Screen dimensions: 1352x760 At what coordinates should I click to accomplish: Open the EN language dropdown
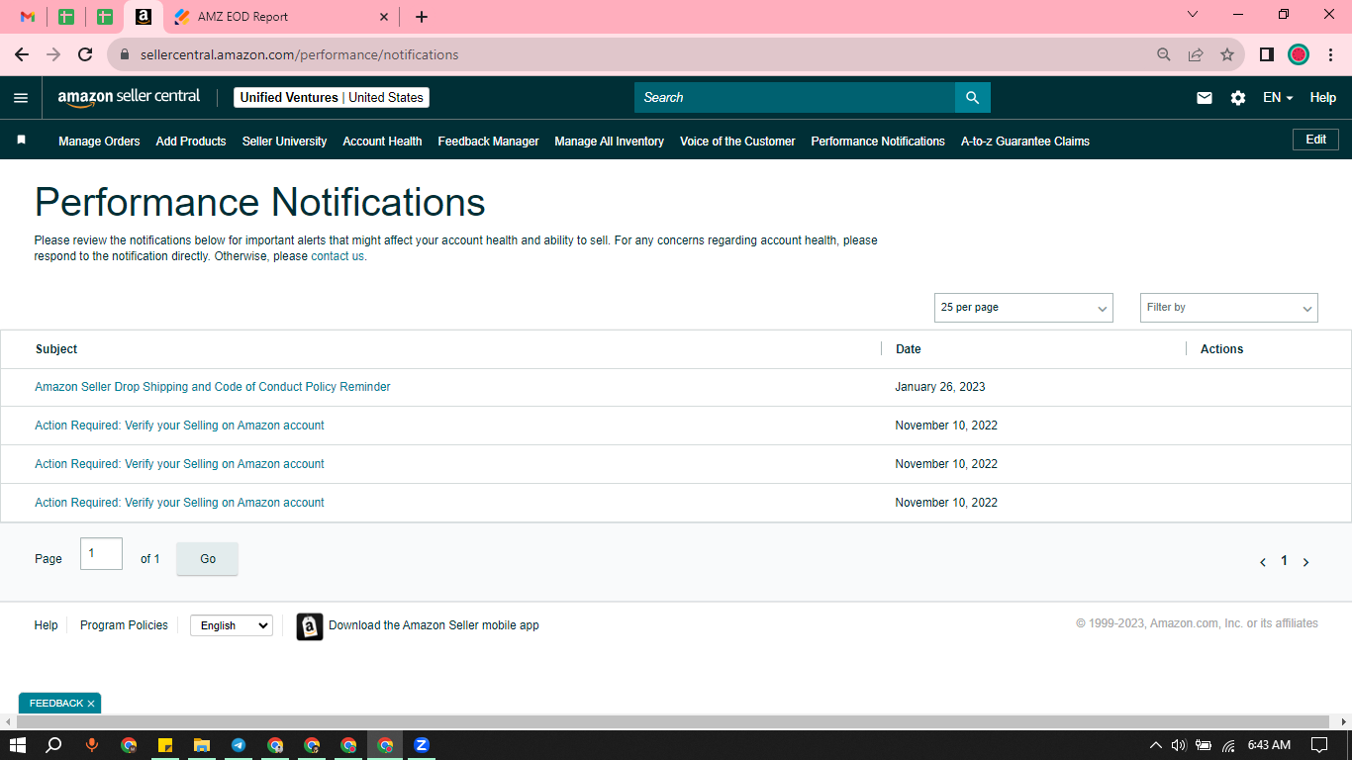coord(1278,98)
